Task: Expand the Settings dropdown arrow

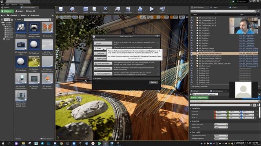Action: pyautogui.click(x=110, y=10)
